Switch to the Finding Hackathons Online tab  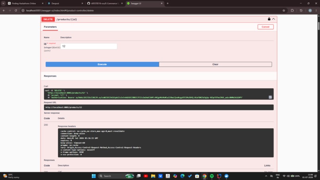coord(24,4)
